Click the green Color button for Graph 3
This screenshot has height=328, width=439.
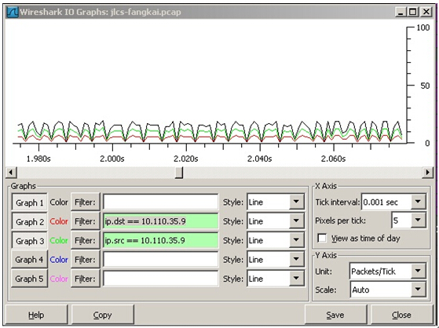click(x=59, y=240)
